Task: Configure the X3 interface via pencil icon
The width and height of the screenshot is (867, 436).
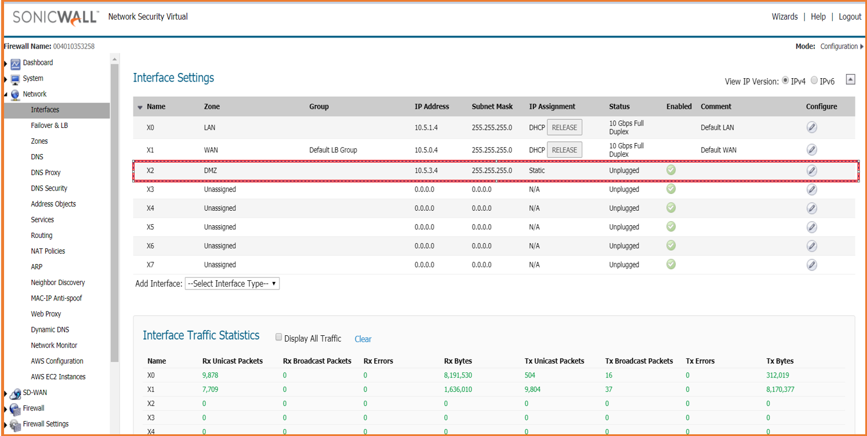Action: point(812,189)
